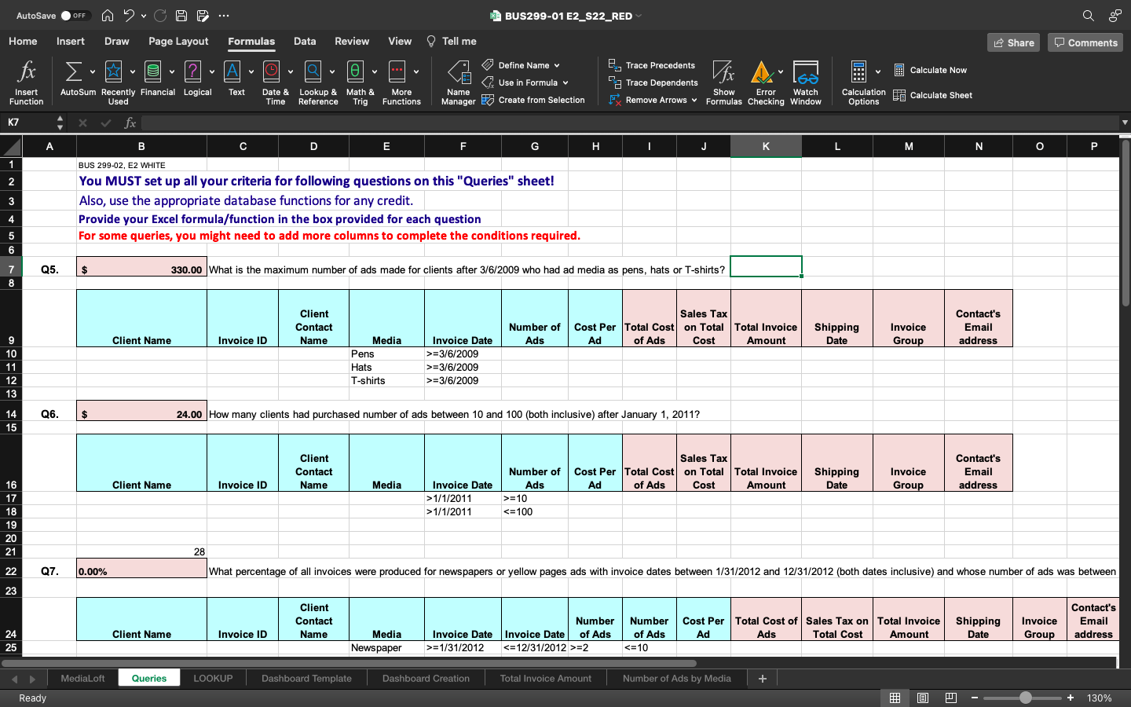Image resolution: width=1131 pixels, height=707 pixels.
Task: Click the zoom in plus button
Action: point(1070,698)
